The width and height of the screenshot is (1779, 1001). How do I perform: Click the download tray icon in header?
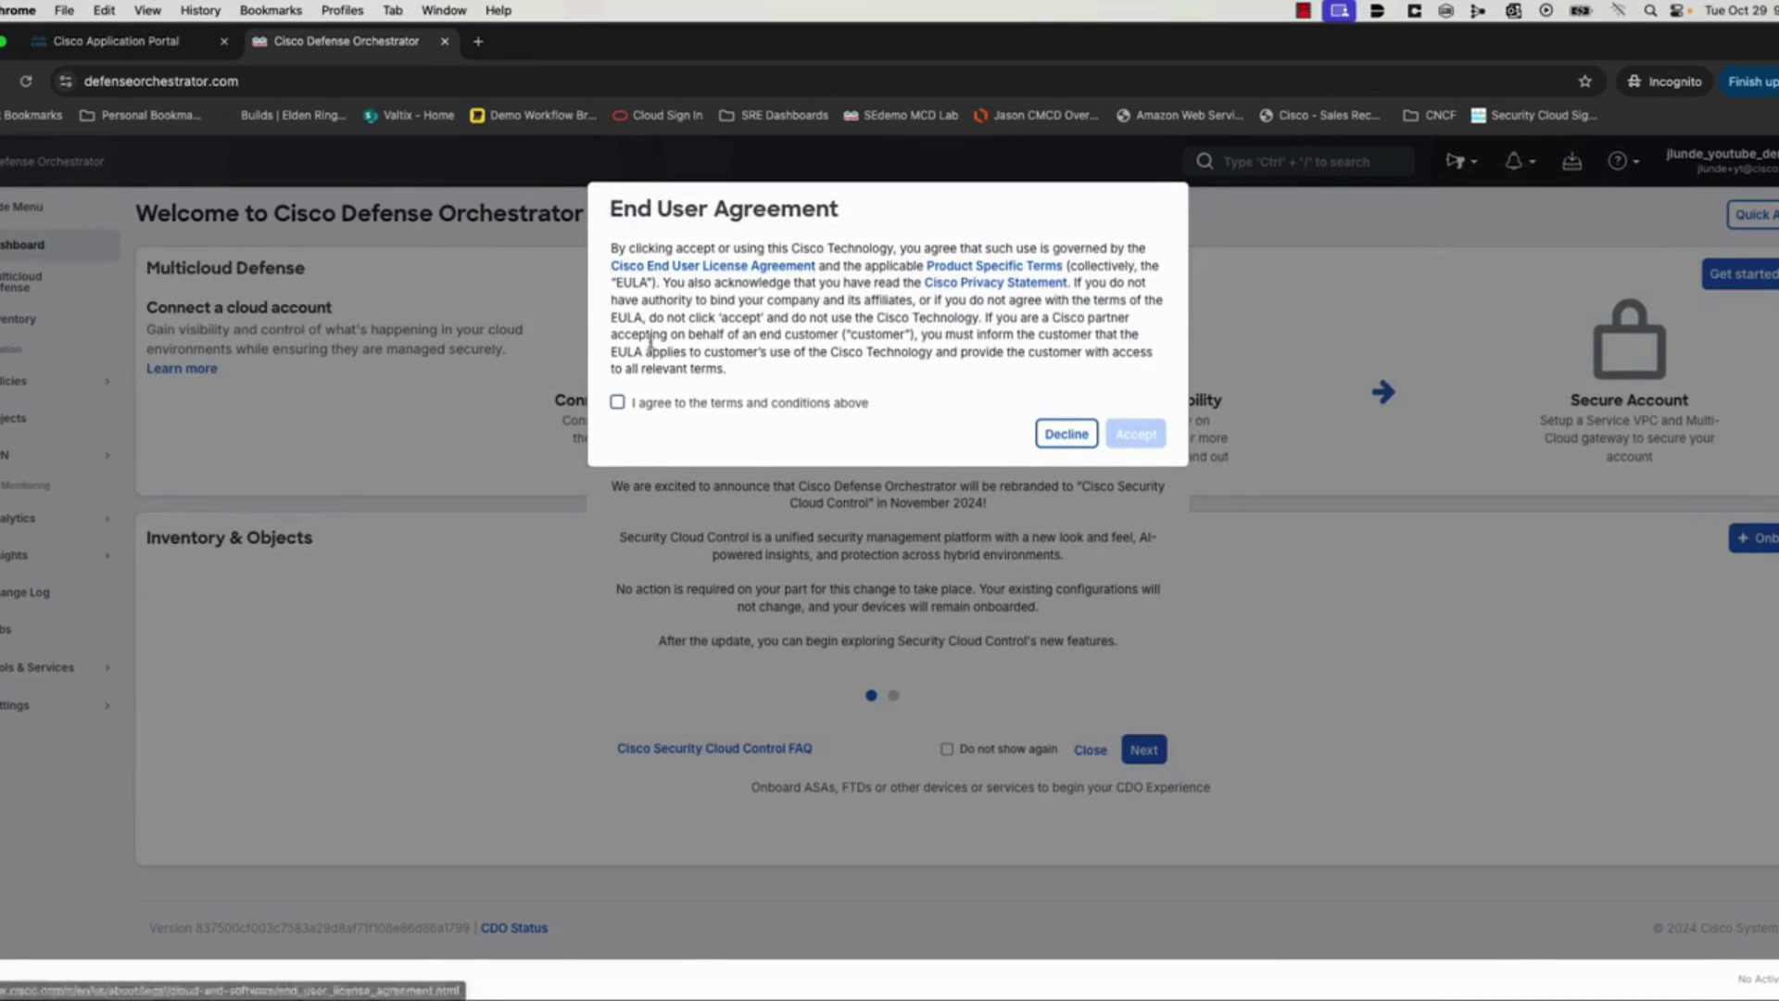coord(1571,161)
